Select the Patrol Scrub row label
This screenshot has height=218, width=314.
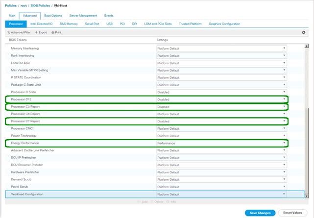[x=20, y=187]
